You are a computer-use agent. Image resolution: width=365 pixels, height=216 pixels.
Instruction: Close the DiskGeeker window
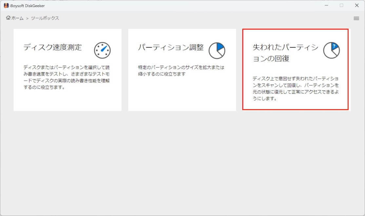[356, 5]
